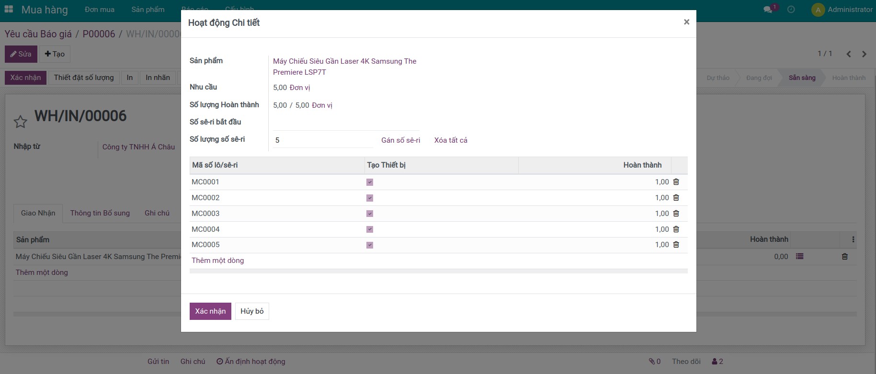This screenshot has height=374, width=876.
Task: Open Sản phẩm menu in navbar
Action: (x=148, y=10)
